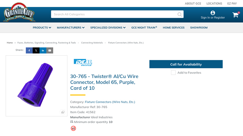This screenshot has width=243, height=136.
Task: Go to the Showroom page
Action: point(199,28)
